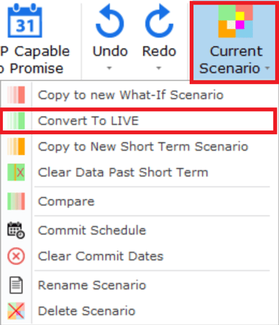This screenshot has height=325, width=279.
Task: Click the Clear Data Past Short Term icon
Action: [16, 172]
